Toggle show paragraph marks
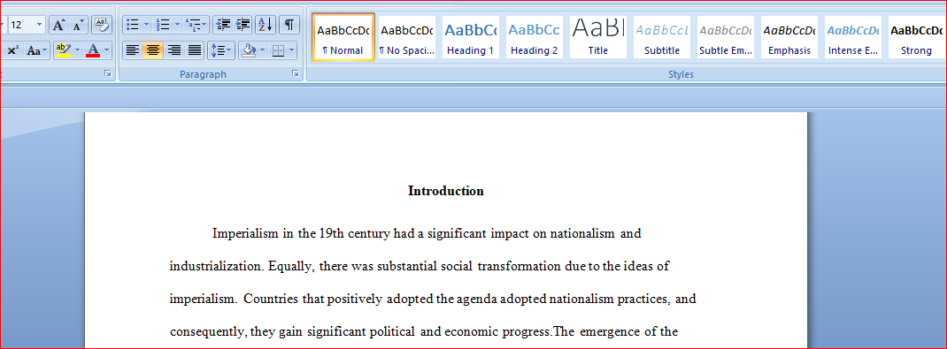Image resolution: width=947 pixels, height=349 pixels. (289, 25)
